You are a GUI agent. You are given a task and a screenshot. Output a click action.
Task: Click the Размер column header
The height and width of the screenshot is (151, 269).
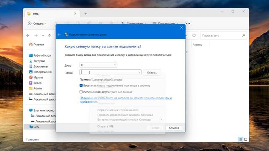(197, 44)
